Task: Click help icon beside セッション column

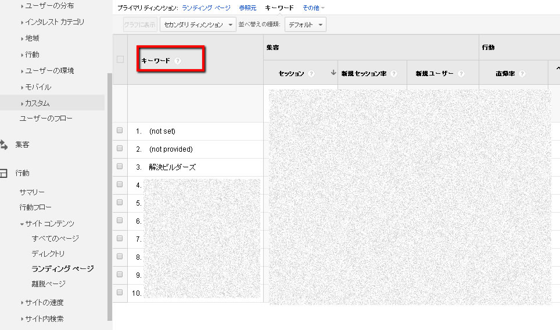Action: pyautogui.click(x=311, y=74)
